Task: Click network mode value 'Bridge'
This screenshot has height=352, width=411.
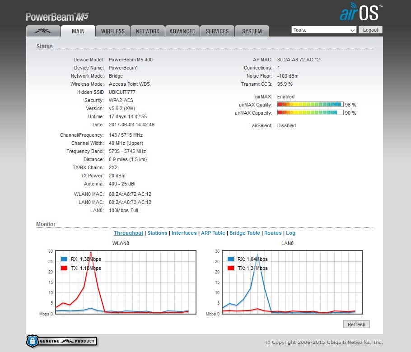Action: [x=116, y=76]
